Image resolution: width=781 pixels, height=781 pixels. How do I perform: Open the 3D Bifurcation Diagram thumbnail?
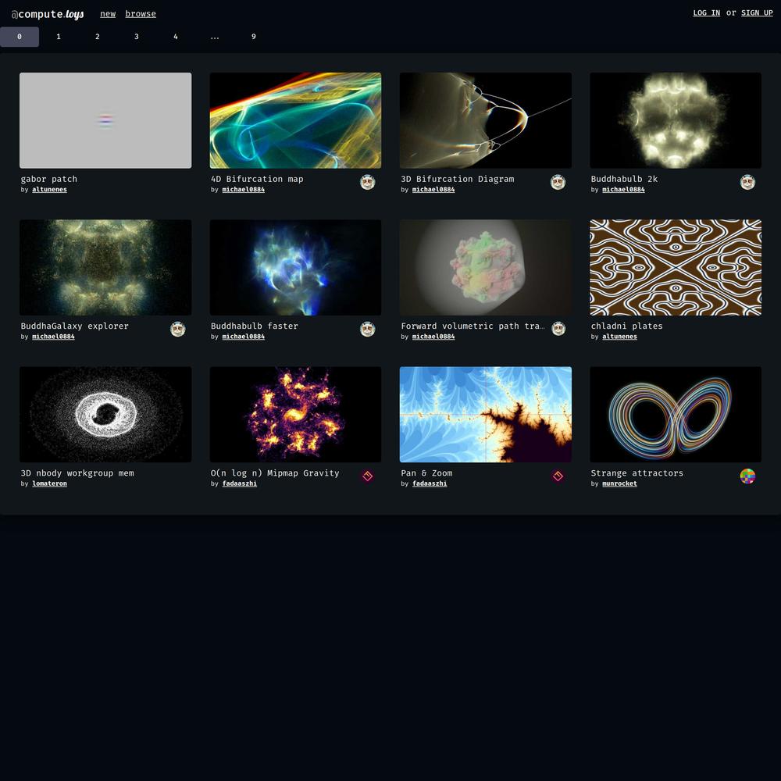486,120
